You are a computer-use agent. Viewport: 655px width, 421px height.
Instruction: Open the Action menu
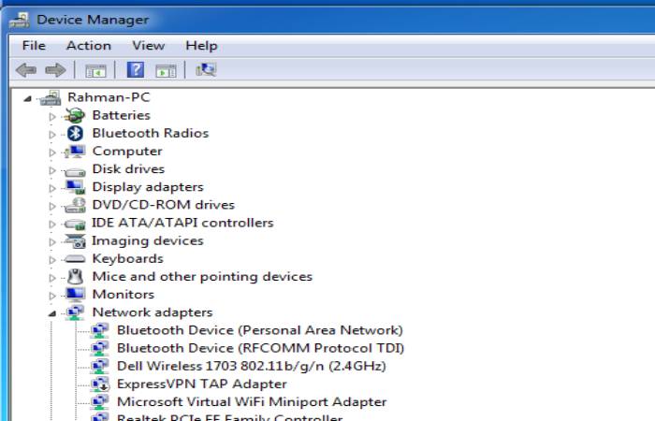(x=89, y=46)
